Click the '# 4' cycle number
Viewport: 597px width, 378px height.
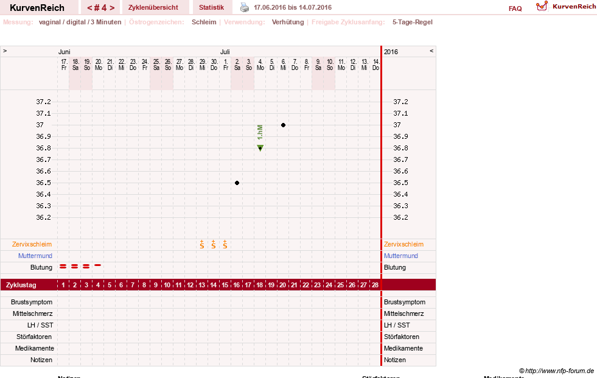click(x=100, y=8)
